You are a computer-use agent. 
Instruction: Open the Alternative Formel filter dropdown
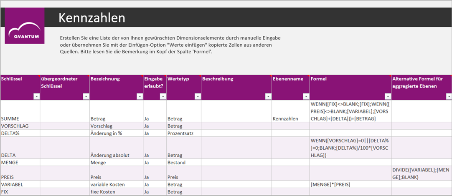449,96
